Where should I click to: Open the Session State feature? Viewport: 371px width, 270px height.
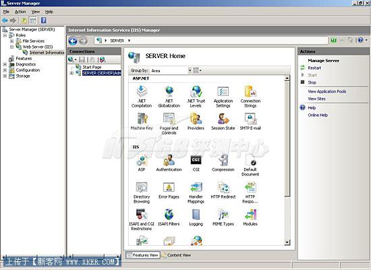point(223,122)
